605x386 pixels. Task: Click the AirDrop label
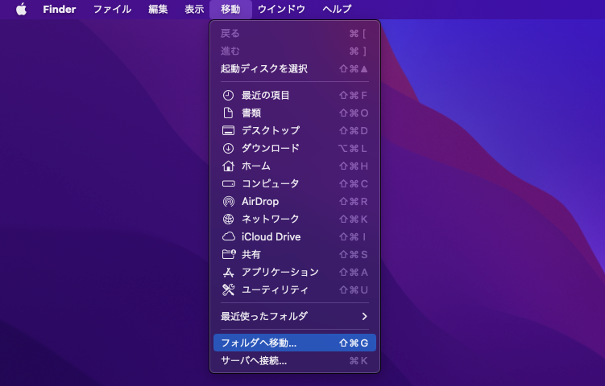click(260, 202)
